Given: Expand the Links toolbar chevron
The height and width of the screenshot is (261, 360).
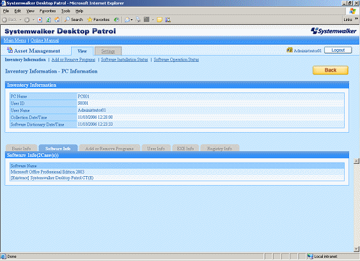Looking at the screenshot, I should (x=356, y=19).
